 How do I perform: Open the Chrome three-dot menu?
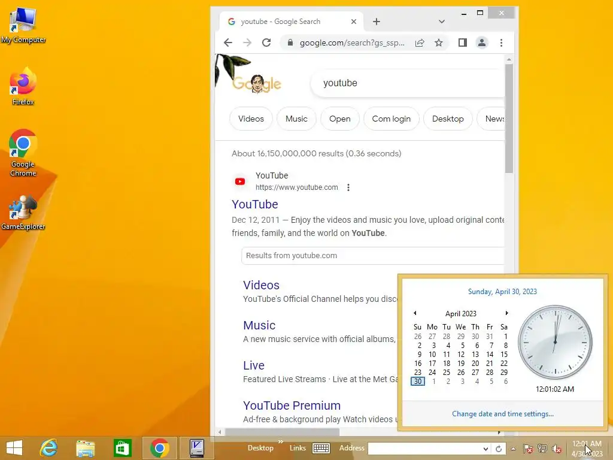click(501, 43)
